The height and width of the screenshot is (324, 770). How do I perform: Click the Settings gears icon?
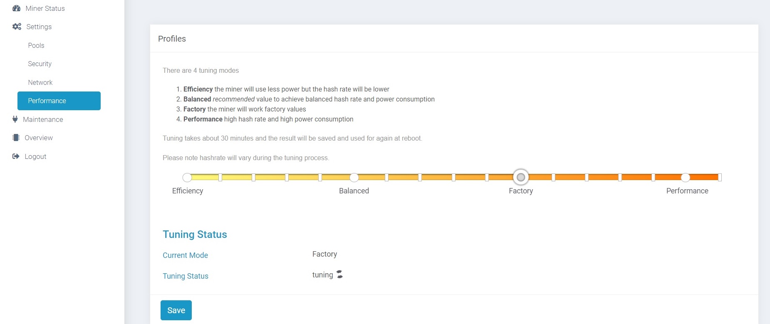(17, 27)
